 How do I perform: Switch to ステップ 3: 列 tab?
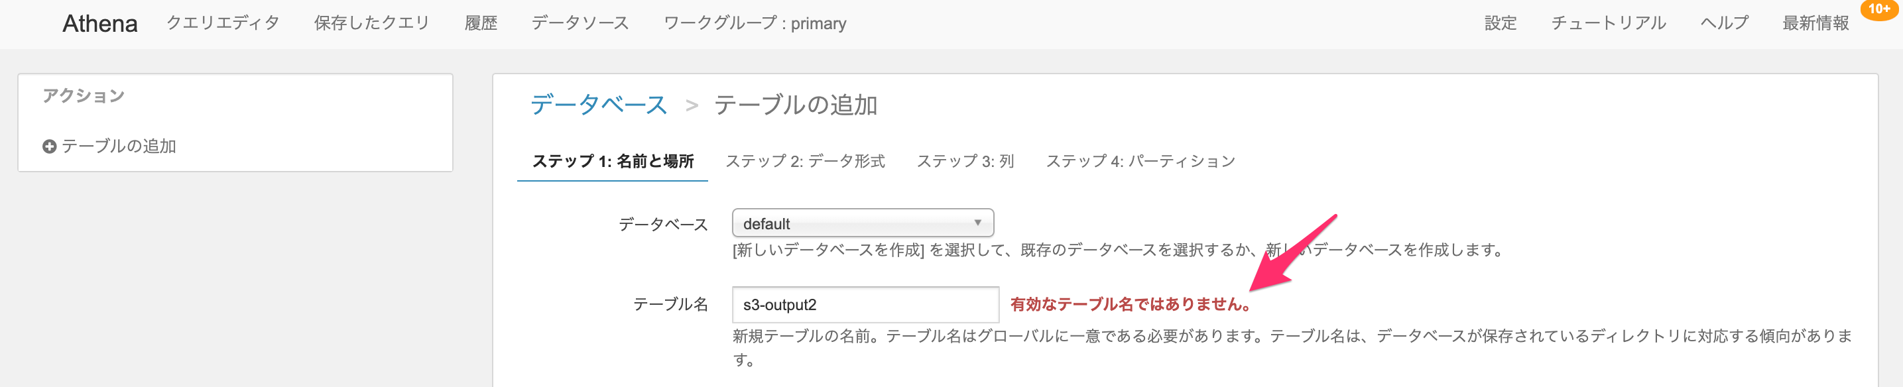point(965,161)
